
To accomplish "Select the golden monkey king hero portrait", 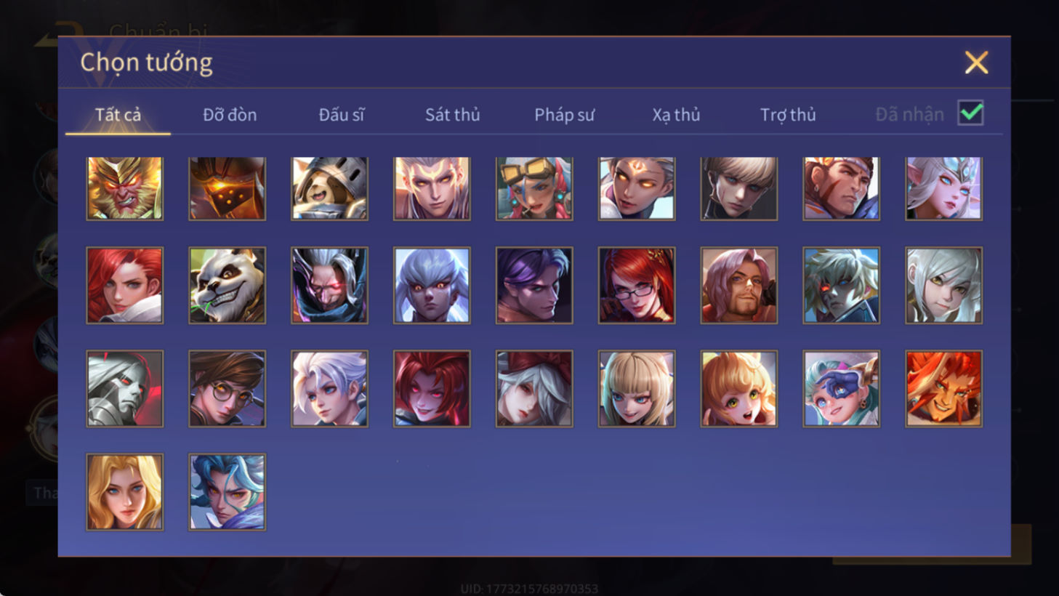I will 124,188.
